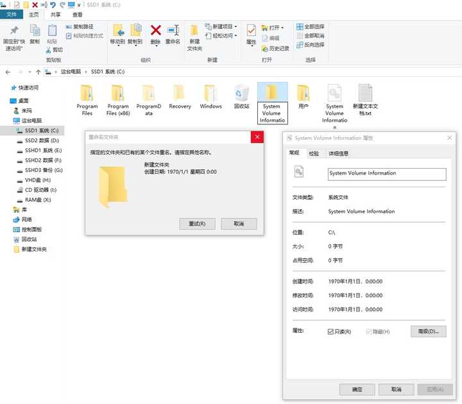The width and height of the screenshot is (462, 404).
Task: Switch to the Home (主页) ribbon tab
Action: point(33,14)
